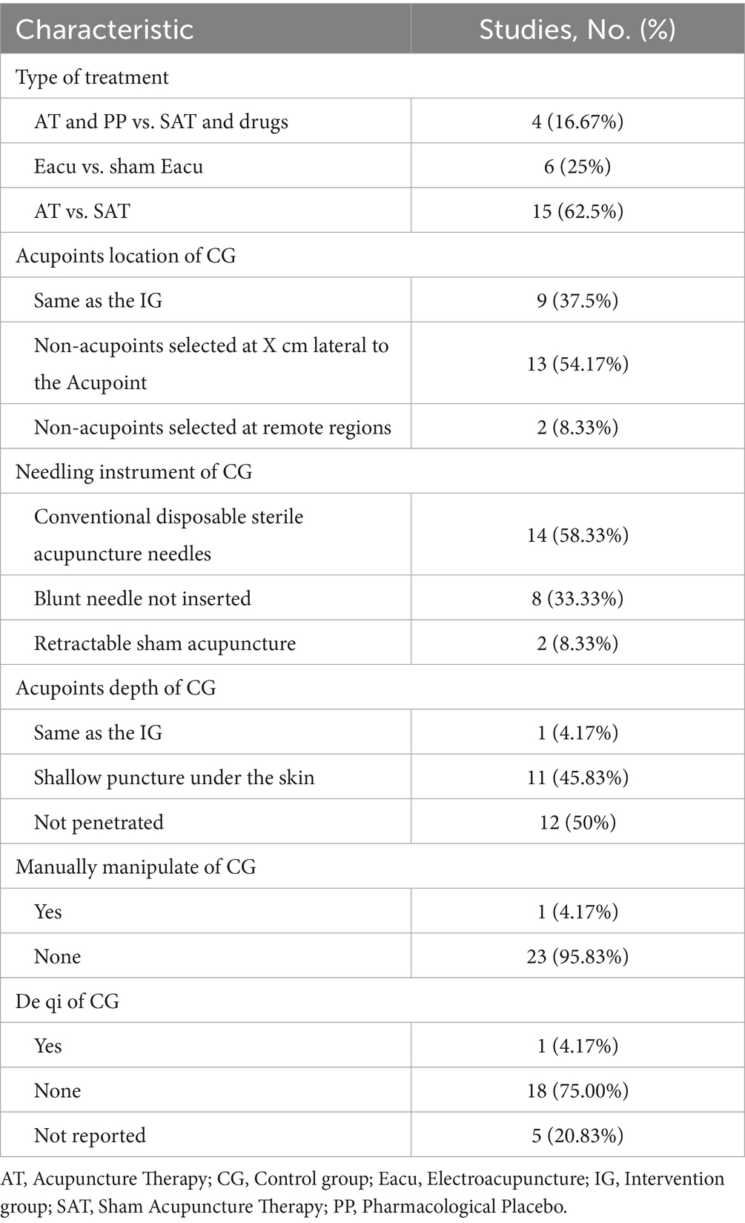Select the 23 (95.83%) value cell
This screenshot has width=745, height=1223.
coord(577,956)
